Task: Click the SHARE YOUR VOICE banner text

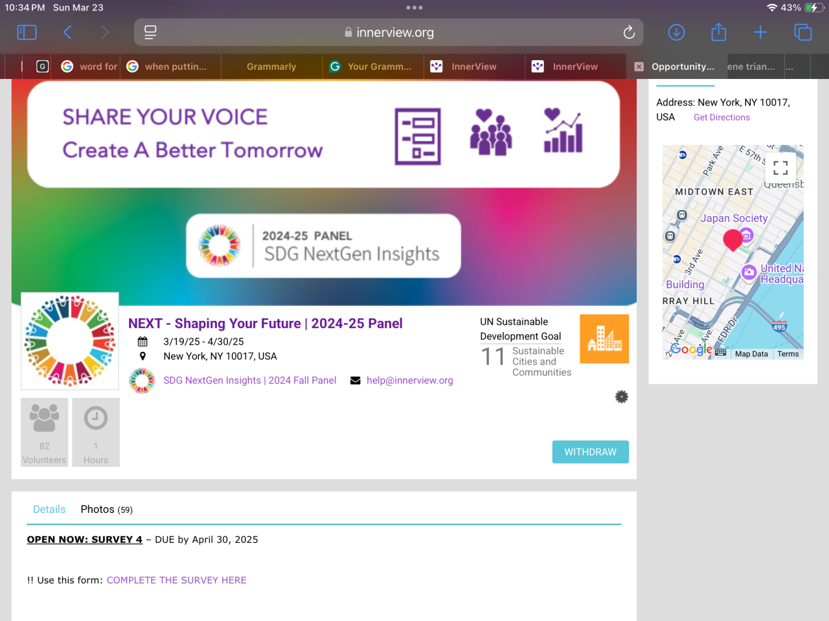Action: (x=165, y=117)
